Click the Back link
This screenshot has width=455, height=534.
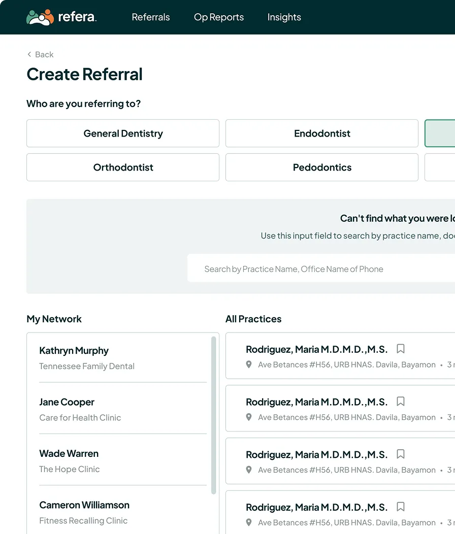40,54
